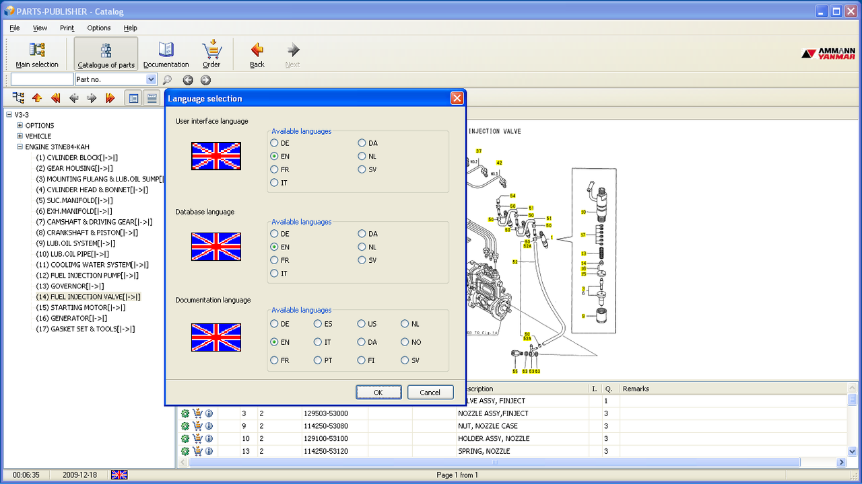
Task: Click the search magnifier icon beside Part no.
Action: (166, 80)
